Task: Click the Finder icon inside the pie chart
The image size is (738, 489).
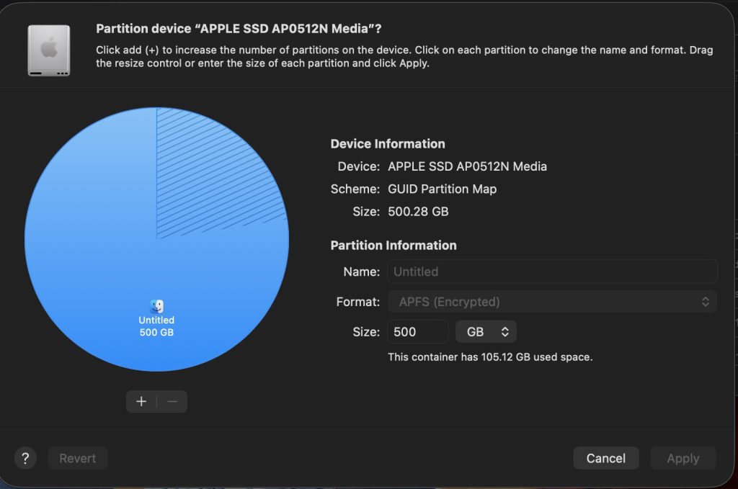Action: [156, 306]
